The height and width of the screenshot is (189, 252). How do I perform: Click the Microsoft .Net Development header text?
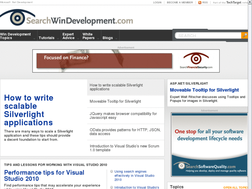(x=16, y=2)
